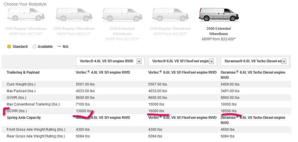Click the 2500 Extended Wheelbase text label

click(122, 31)
